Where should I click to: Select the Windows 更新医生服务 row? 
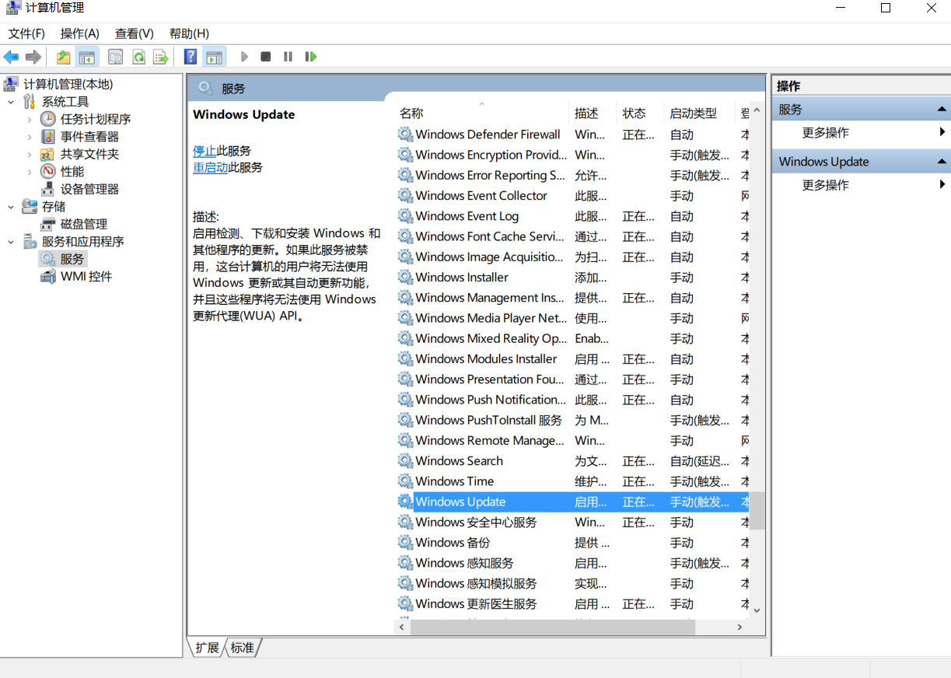572,603
